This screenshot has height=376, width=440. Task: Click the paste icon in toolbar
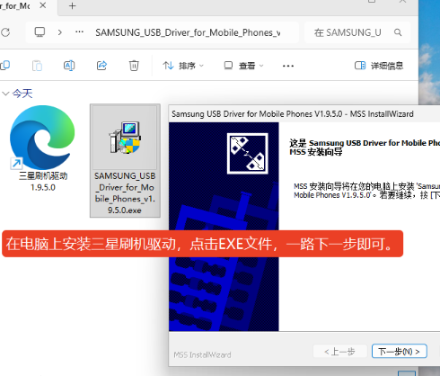[x=37, y=66]
